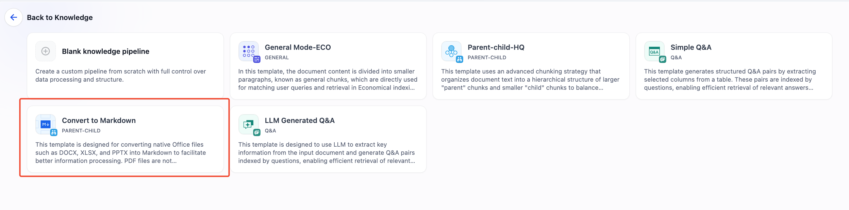Pick the Simple Q&A template title
The height and width of the screenshot is (210, 849).
click(691, 47)
